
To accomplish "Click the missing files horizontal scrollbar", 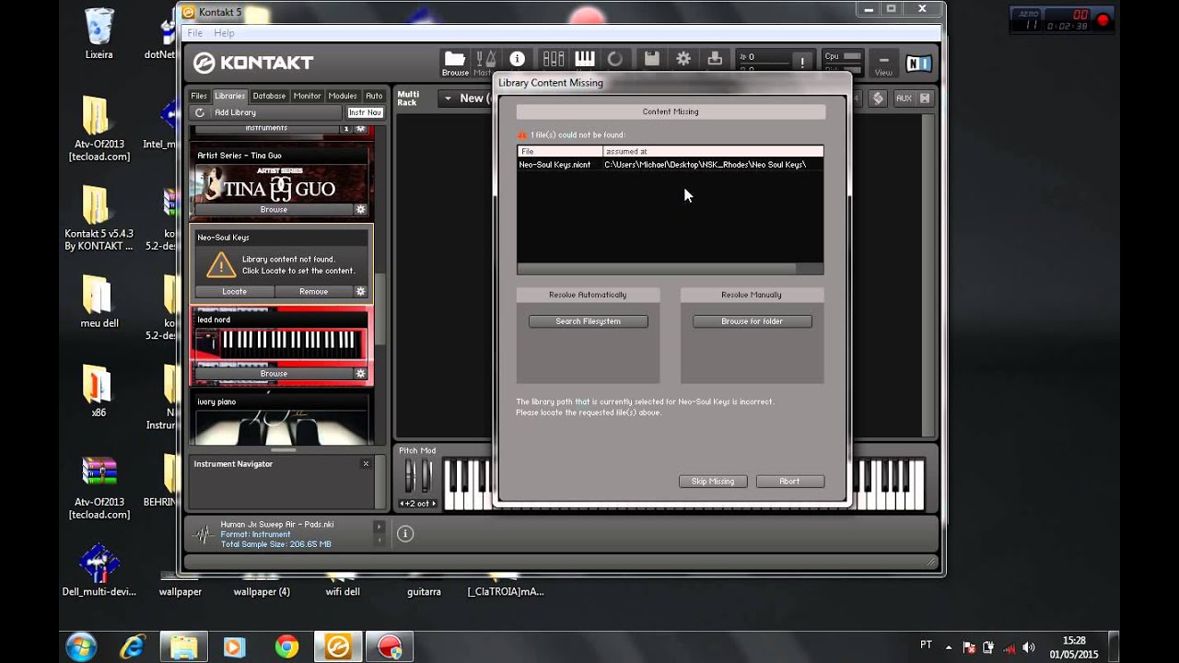I will click(x=657, y=269).
